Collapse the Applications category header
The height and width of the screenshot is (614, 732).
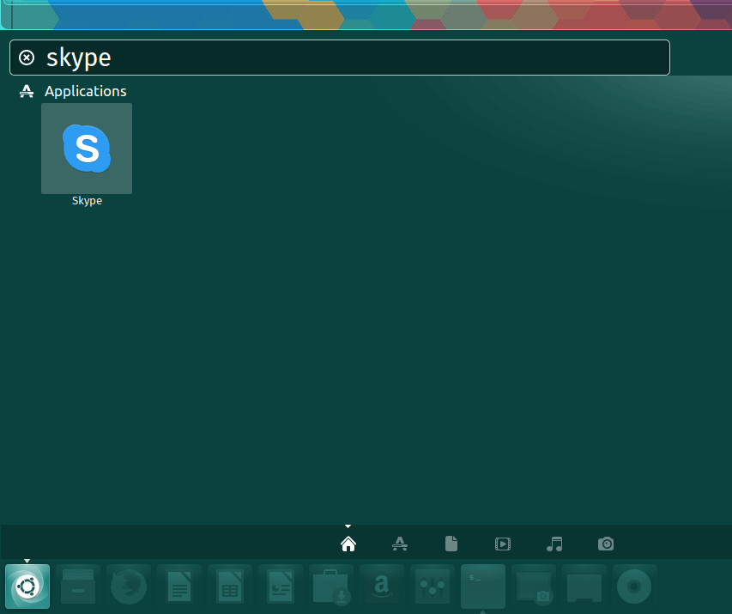(73, 91)
